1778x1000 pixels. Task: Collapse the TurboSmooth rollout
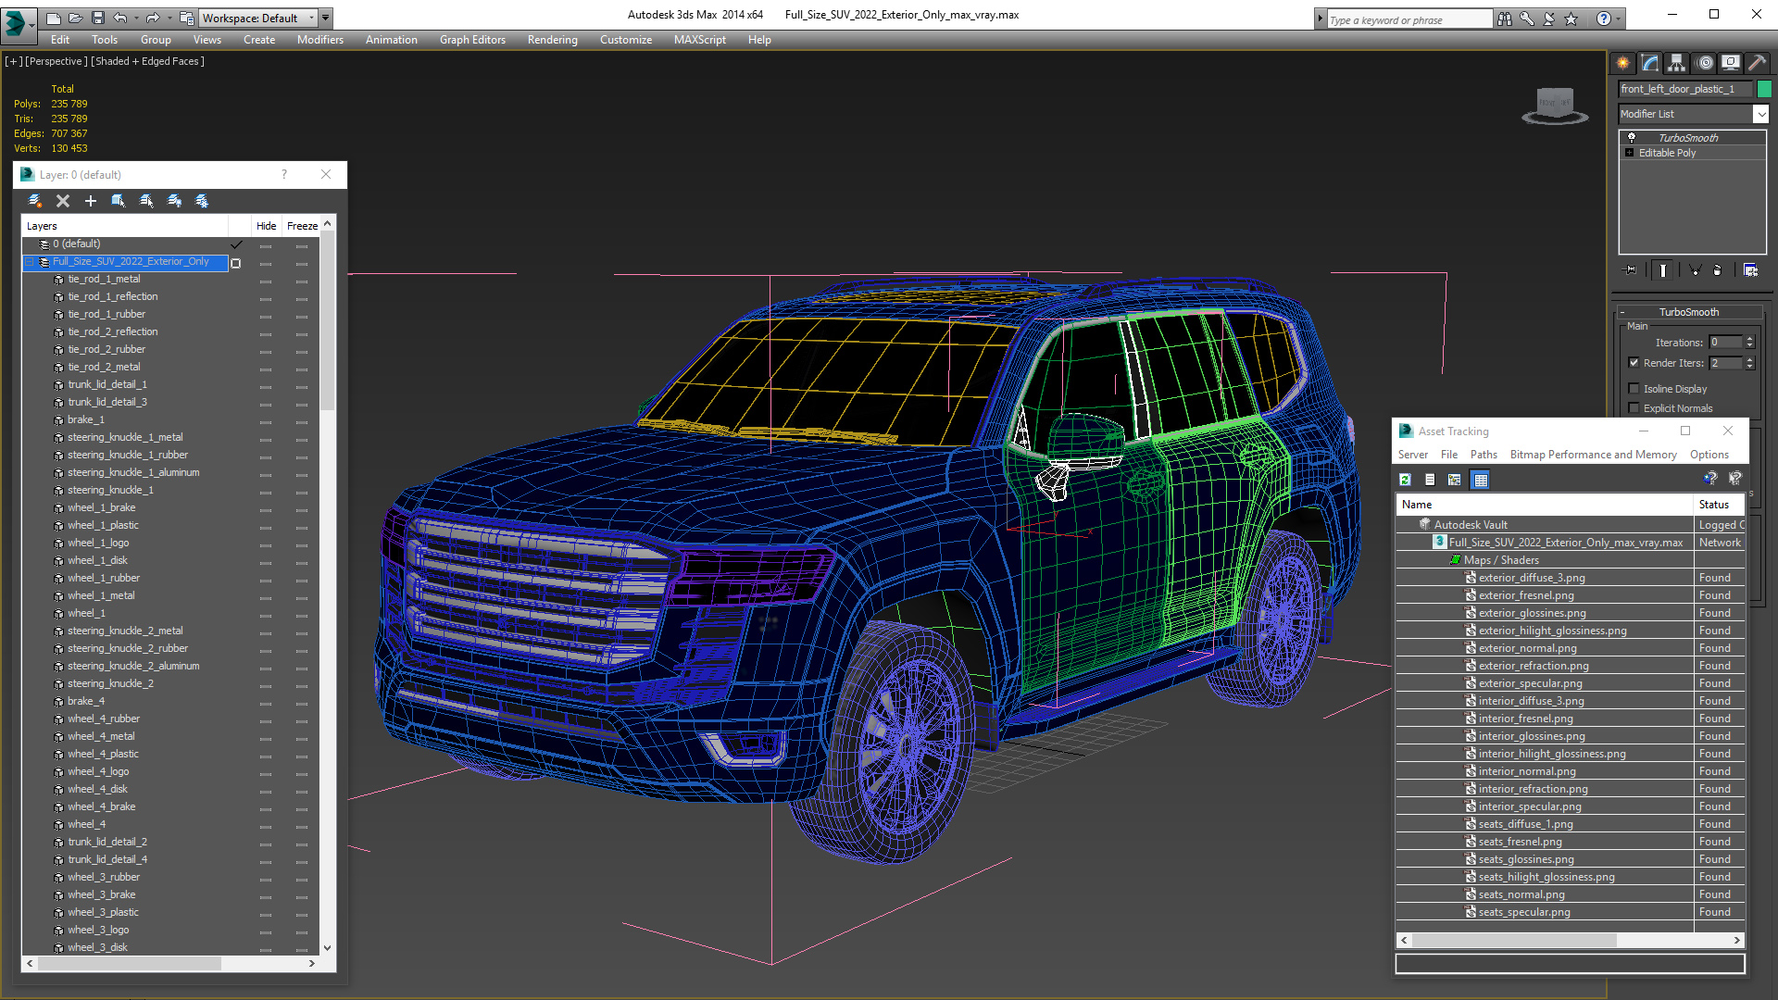click(1689, 312)
